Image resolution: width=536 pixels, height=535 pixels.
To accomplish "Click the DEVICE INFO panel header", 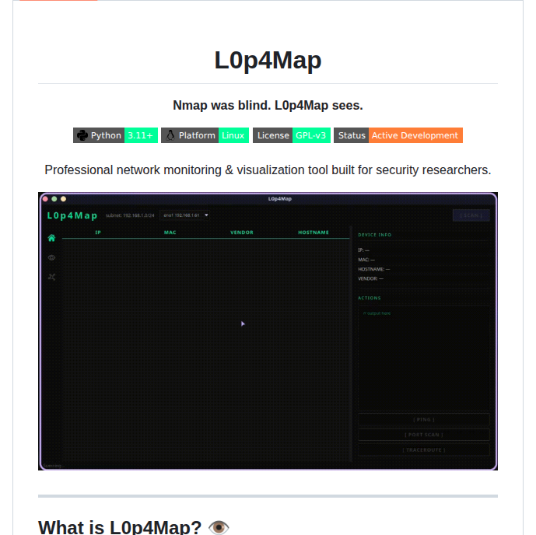I will [x=375, y=235].
